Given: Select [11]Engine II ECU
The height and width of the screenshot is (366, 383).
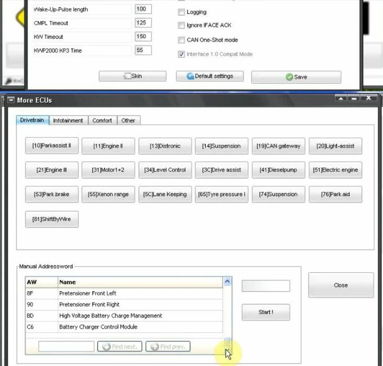Looking at the screenshot, I should click(x=108, y=146).
